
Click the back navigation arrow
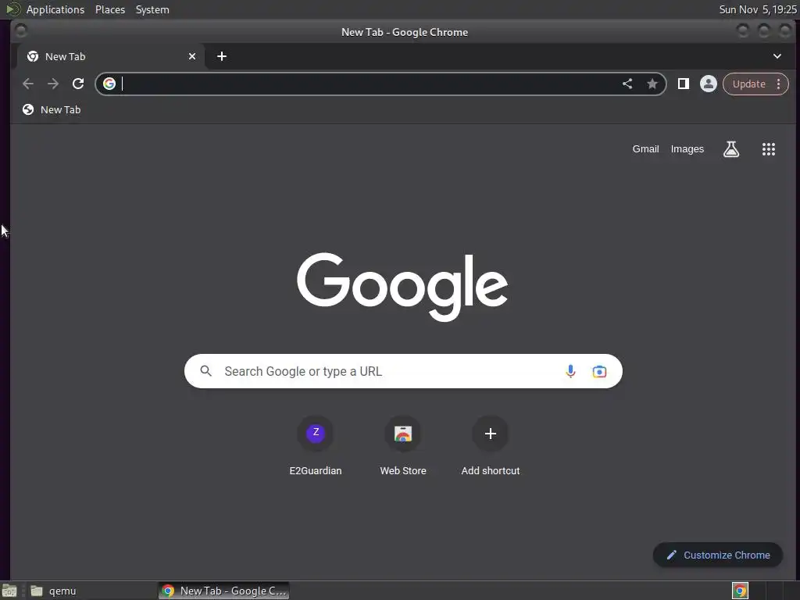pyautogui.click(x=28, y=84)
